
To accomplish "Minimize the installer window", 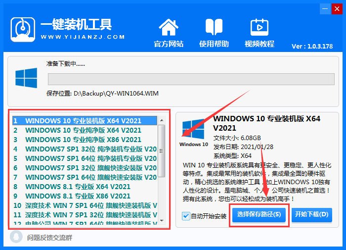I will 325,9.
